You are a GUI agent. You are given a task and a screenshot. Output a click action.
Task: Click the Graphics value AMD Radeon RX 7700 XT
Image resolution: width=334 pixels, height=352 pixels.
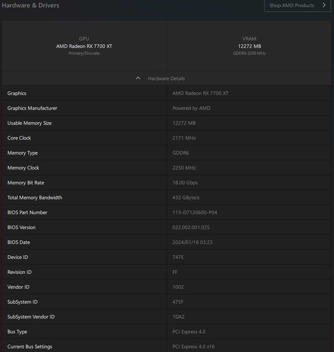(200, 93)
